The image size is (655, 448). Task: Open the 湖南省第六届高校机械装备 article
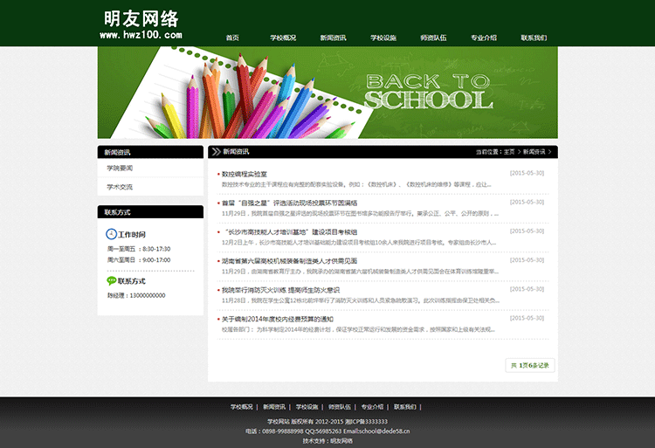[x=289, y=261]
